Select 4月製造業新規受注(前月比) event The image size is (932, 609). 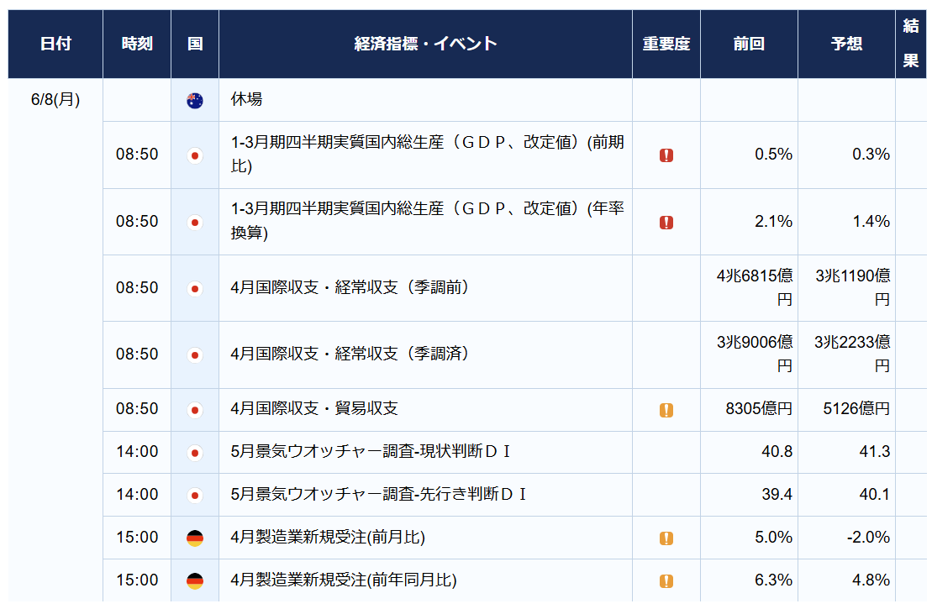[x=328, y=537]
